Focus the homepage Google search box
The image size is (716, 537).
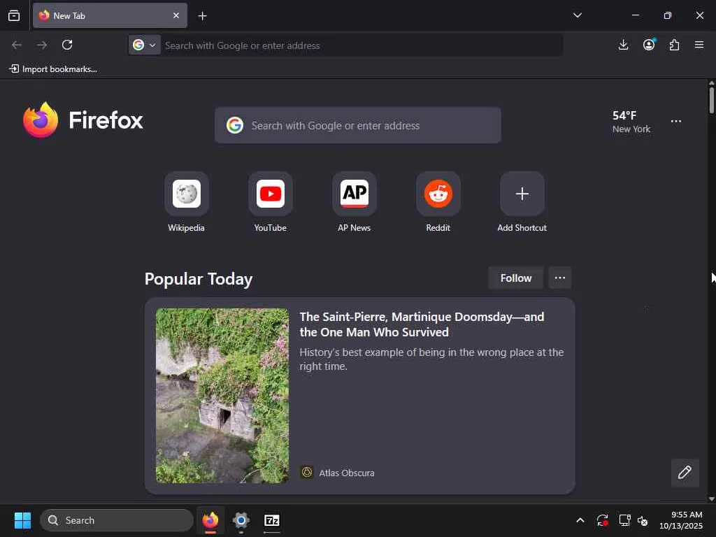pyautogui.click(x=357, y=125)
